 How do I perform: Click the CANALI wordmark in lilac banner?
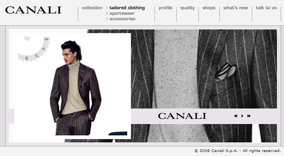pos(182,116)
